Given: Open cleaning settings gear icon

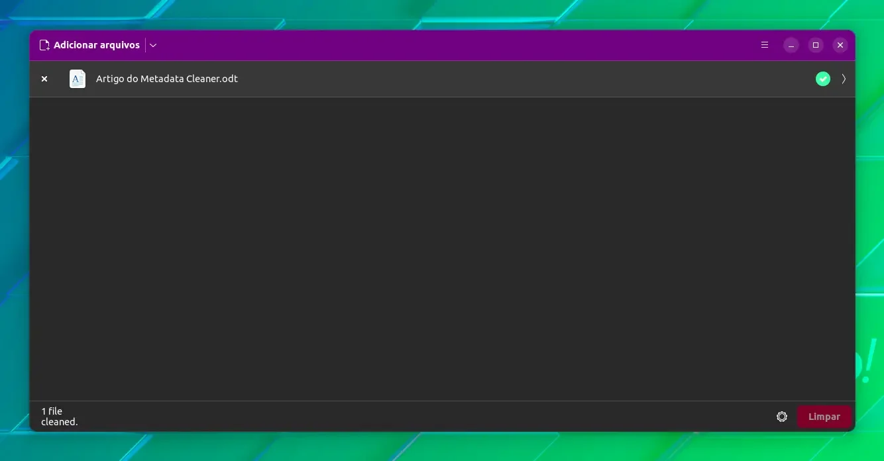Looking at the screenshot, I should pyautogui.click(x=782, y=417).
